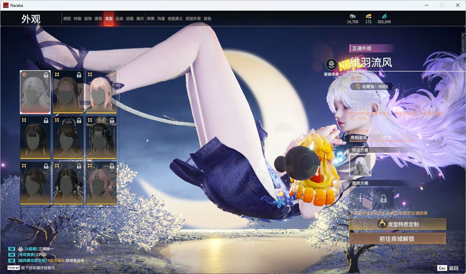
Task: Select the preset scheme hairstyle thumbnail
Action: (360, 165)
